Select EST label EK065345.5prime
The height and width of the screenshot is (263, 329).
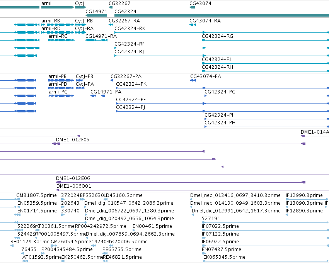coord(225,258)
